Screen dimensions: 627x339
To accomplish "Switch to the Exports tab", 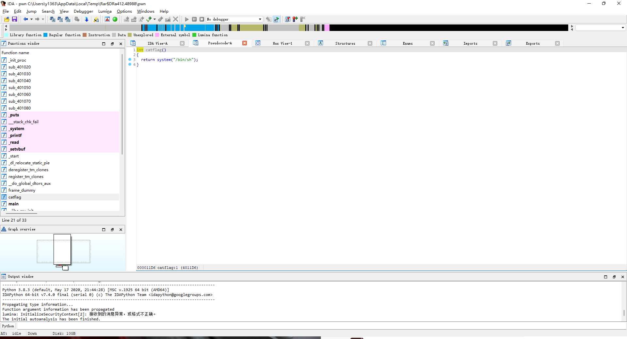I will pyautogui.click(x=533, y=43).
